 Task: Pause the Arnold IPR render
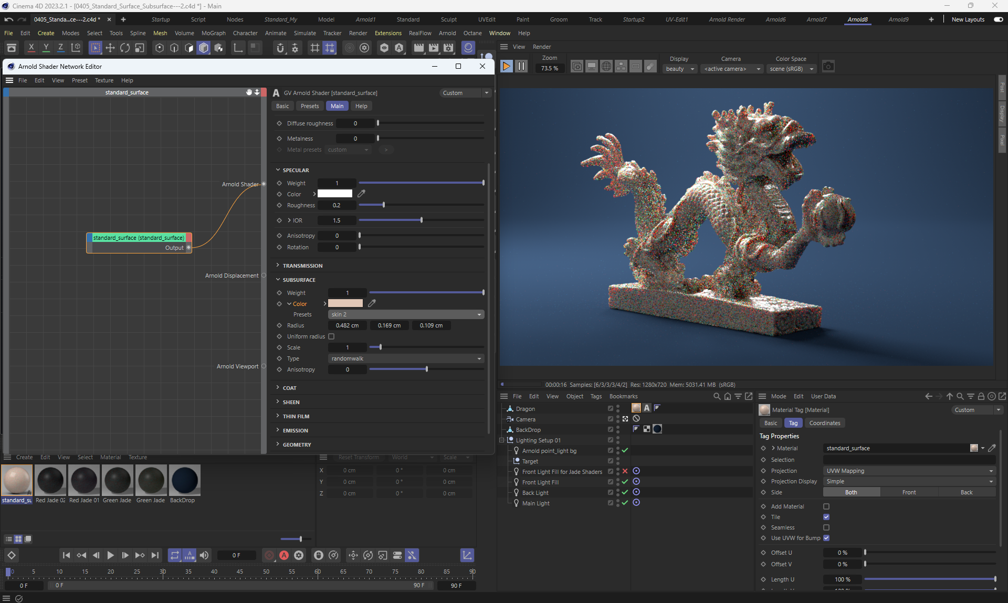[x=521, y=67]
